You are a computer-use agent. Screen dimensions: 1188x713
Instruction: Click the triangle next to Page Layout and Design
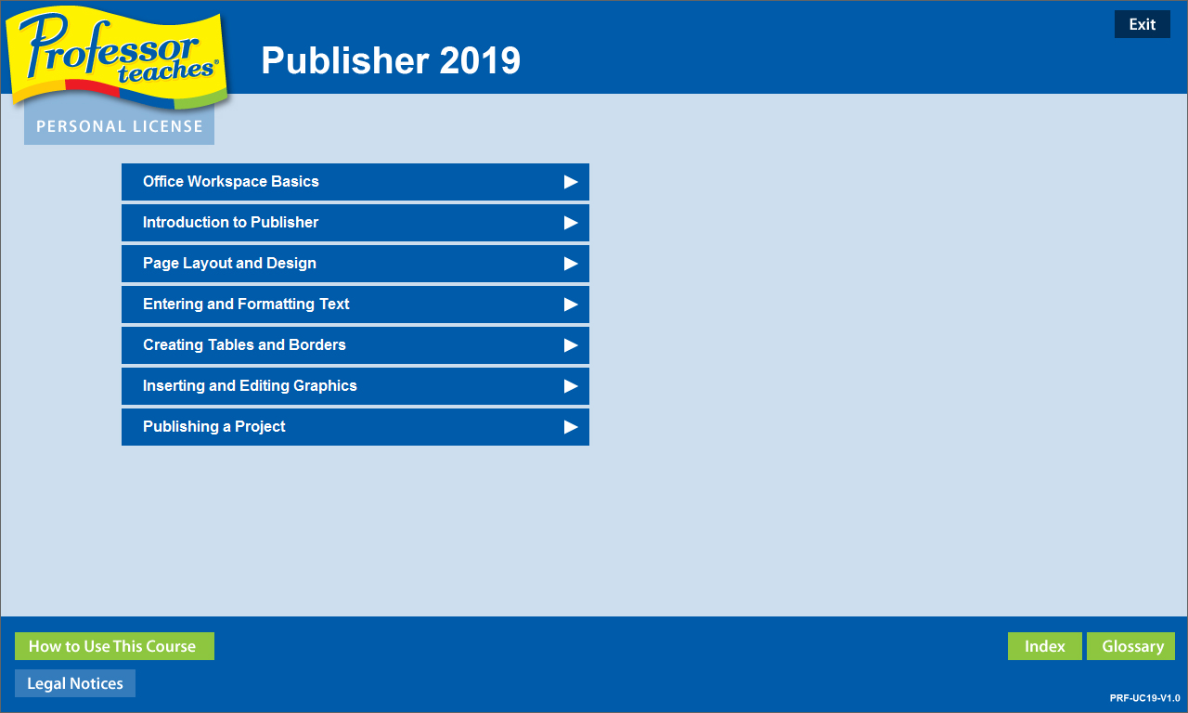point(571,264)
